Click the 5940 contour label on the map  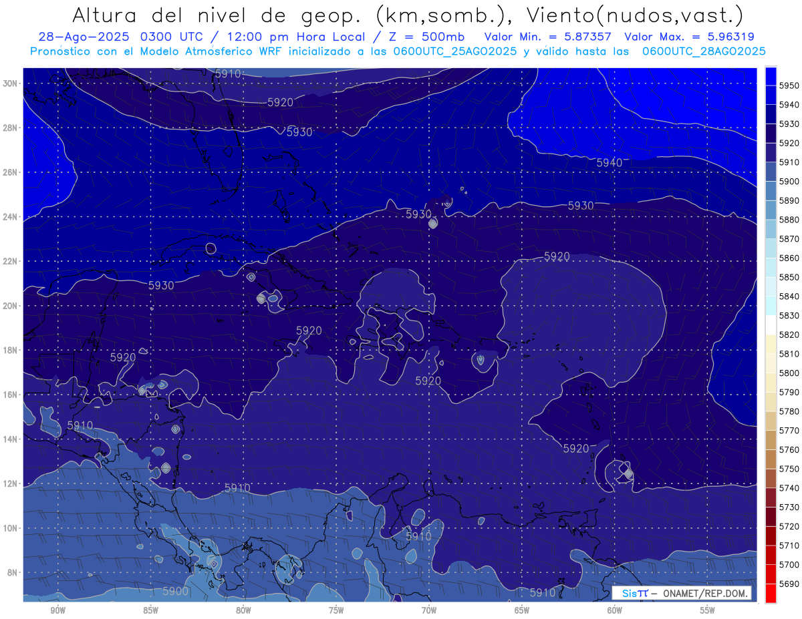click(609, 162)
